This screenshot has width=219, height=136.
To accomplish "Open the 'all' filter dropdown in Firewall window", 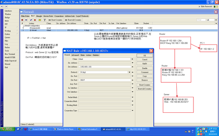I will 216,20.
